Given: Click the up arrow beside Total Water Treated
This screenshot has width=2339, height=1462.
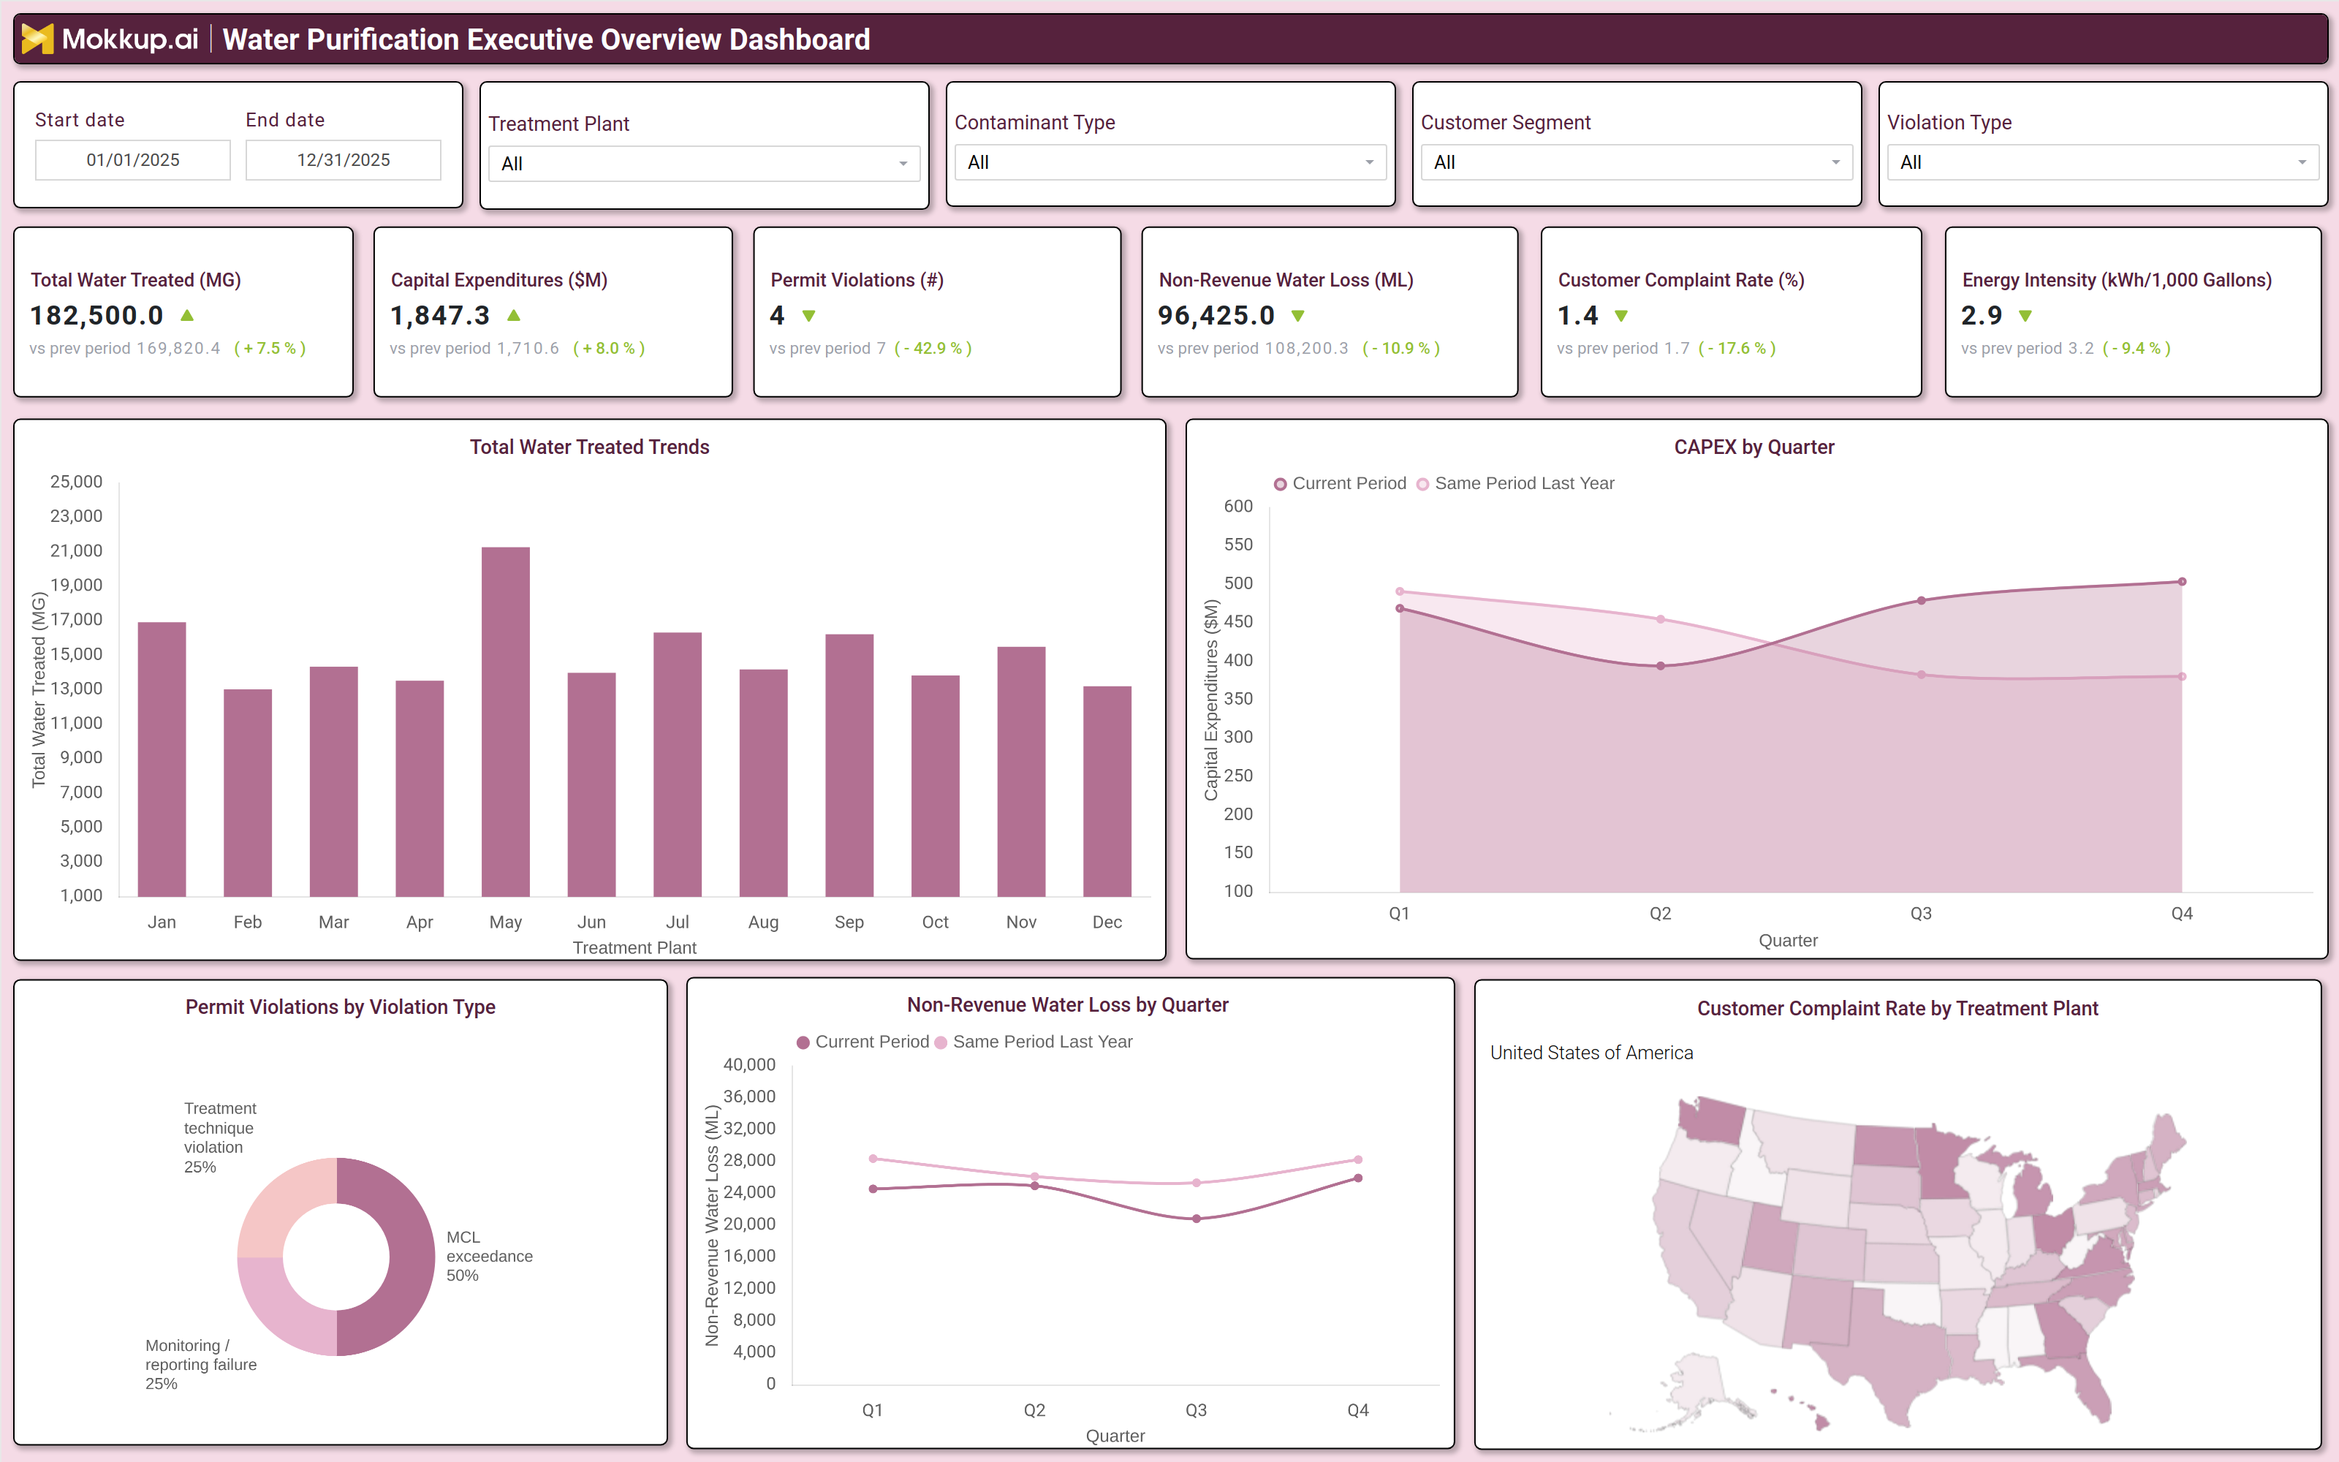Looking at the screenshot, I should [x=188, y=315].
